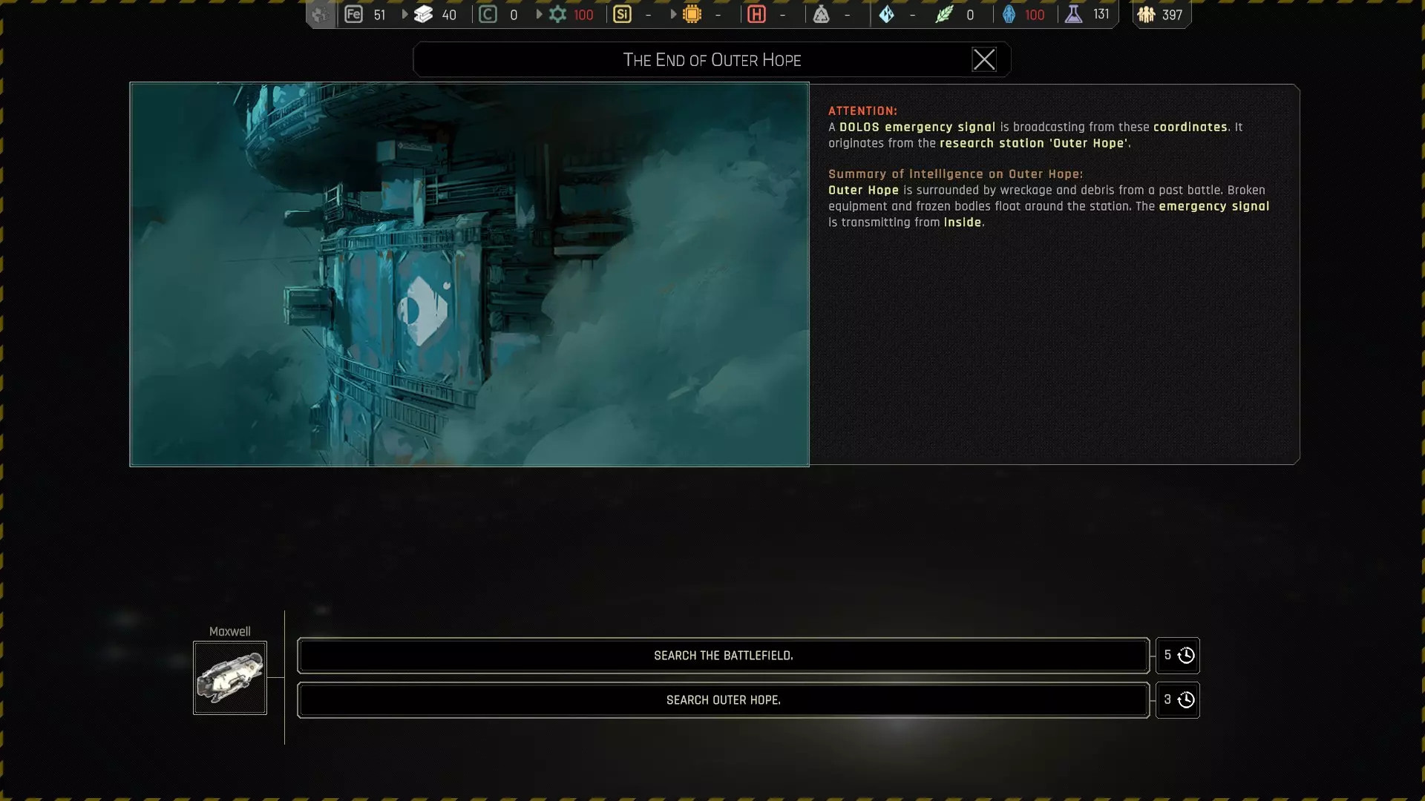The image size is (1425, 801).
Task: Click the purple science flask icon
Action: 1073,14
